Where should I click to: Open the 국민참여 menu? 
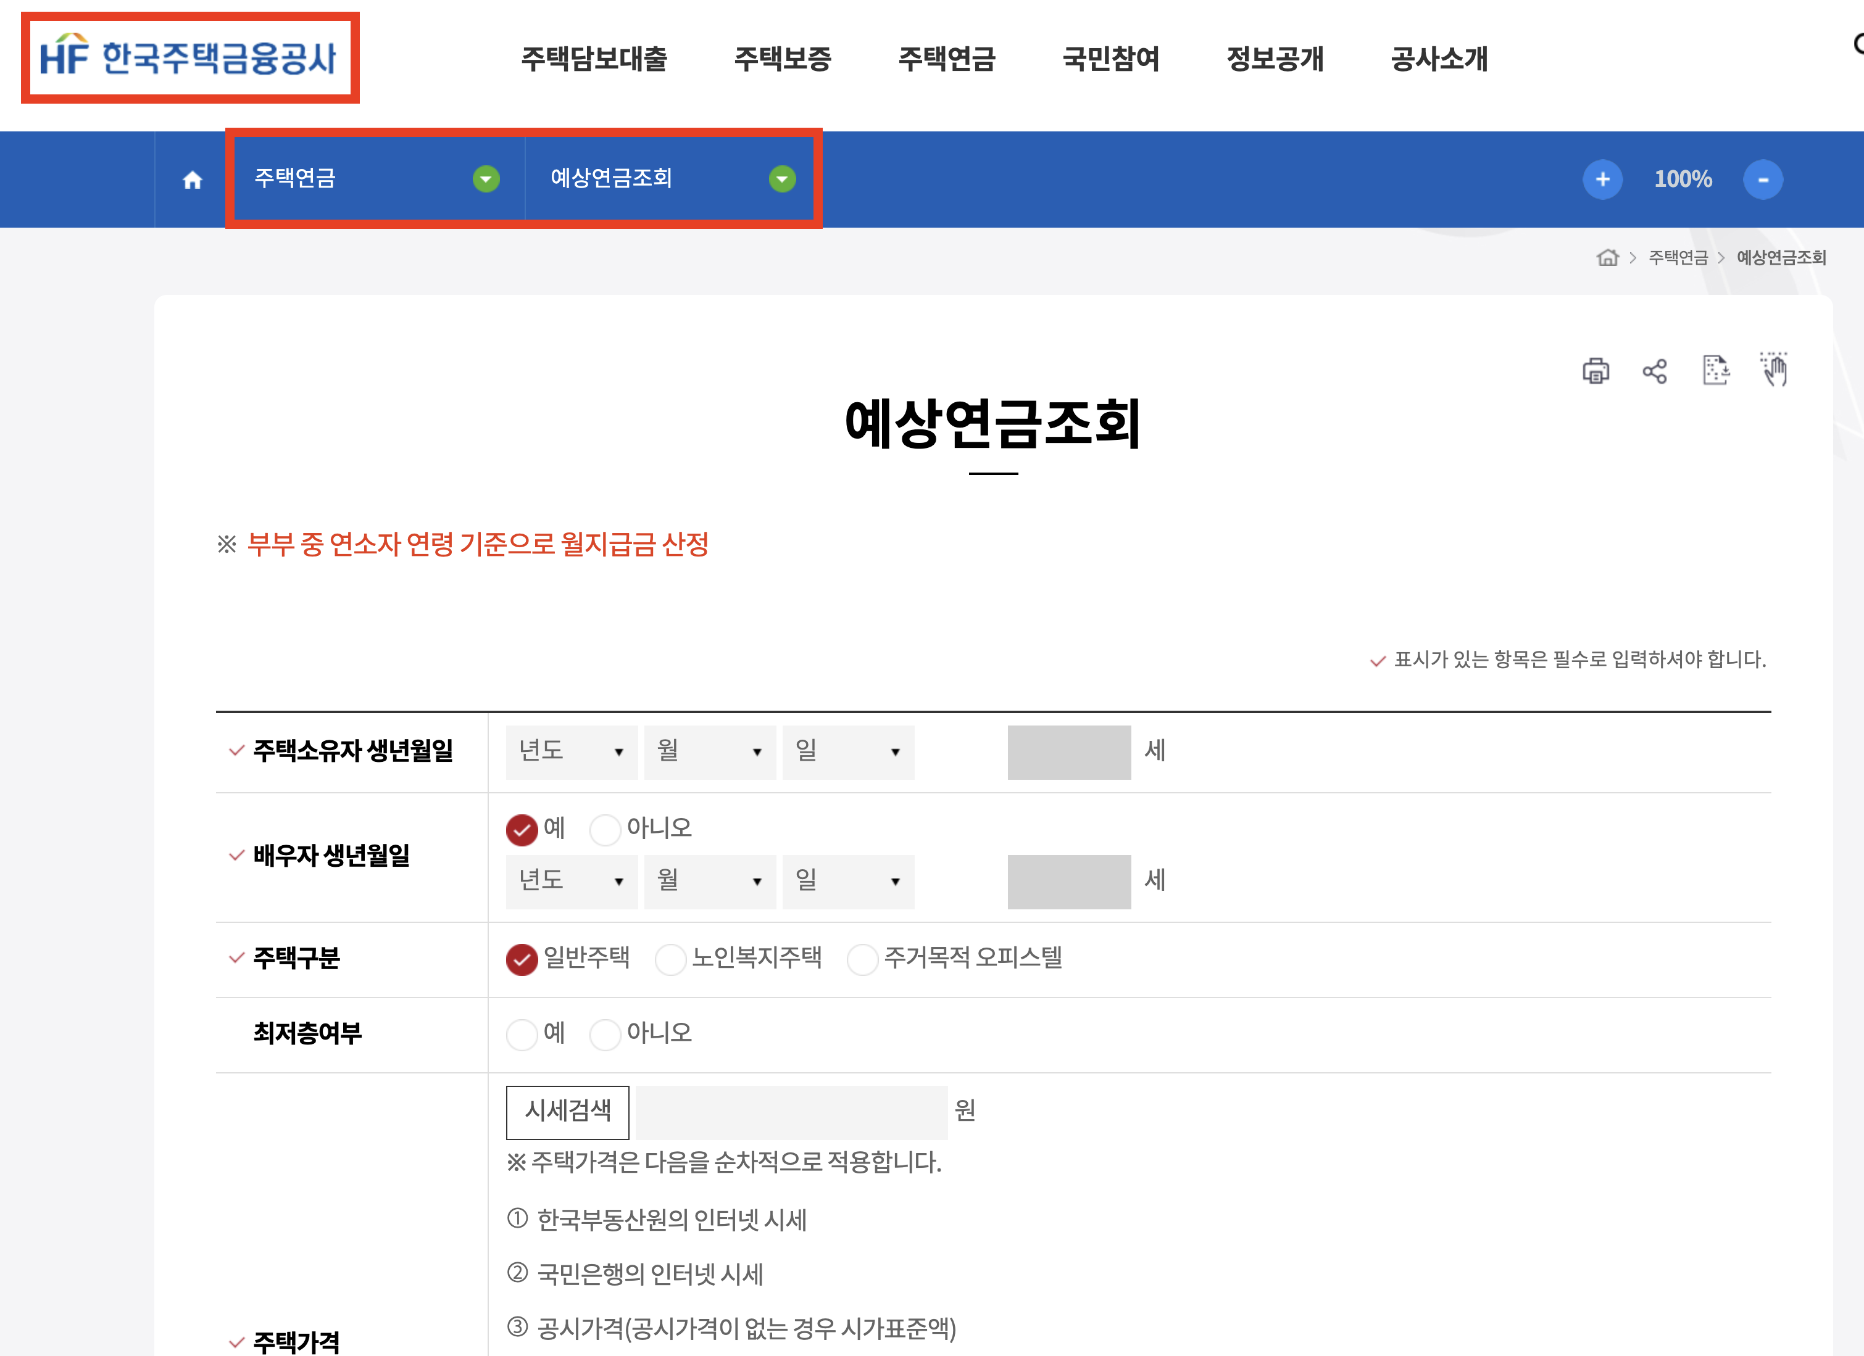(x=1110, y=59)
